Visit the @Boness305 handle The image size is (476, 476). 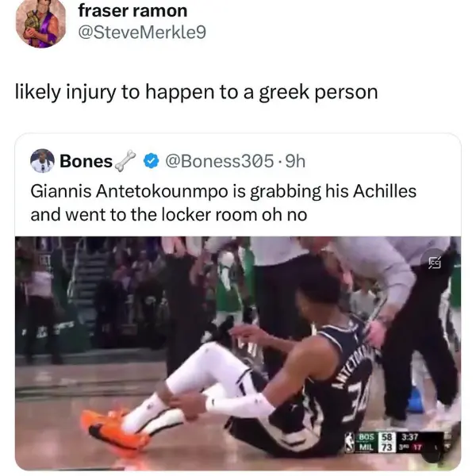(x=220, y=161)
